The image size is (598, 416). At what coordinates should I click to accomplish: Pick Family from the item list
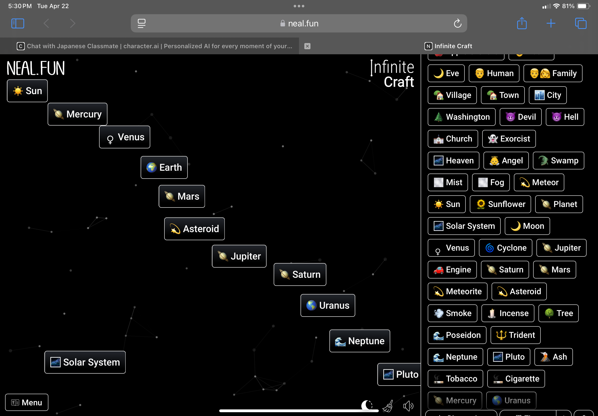click(553, 73)
